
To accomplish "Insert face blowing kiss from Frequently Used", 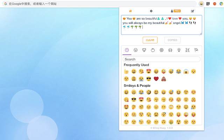I will tap(141, 71).
